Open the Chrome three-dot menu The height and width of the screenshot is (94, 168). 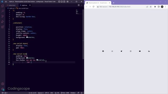point(166,7)
